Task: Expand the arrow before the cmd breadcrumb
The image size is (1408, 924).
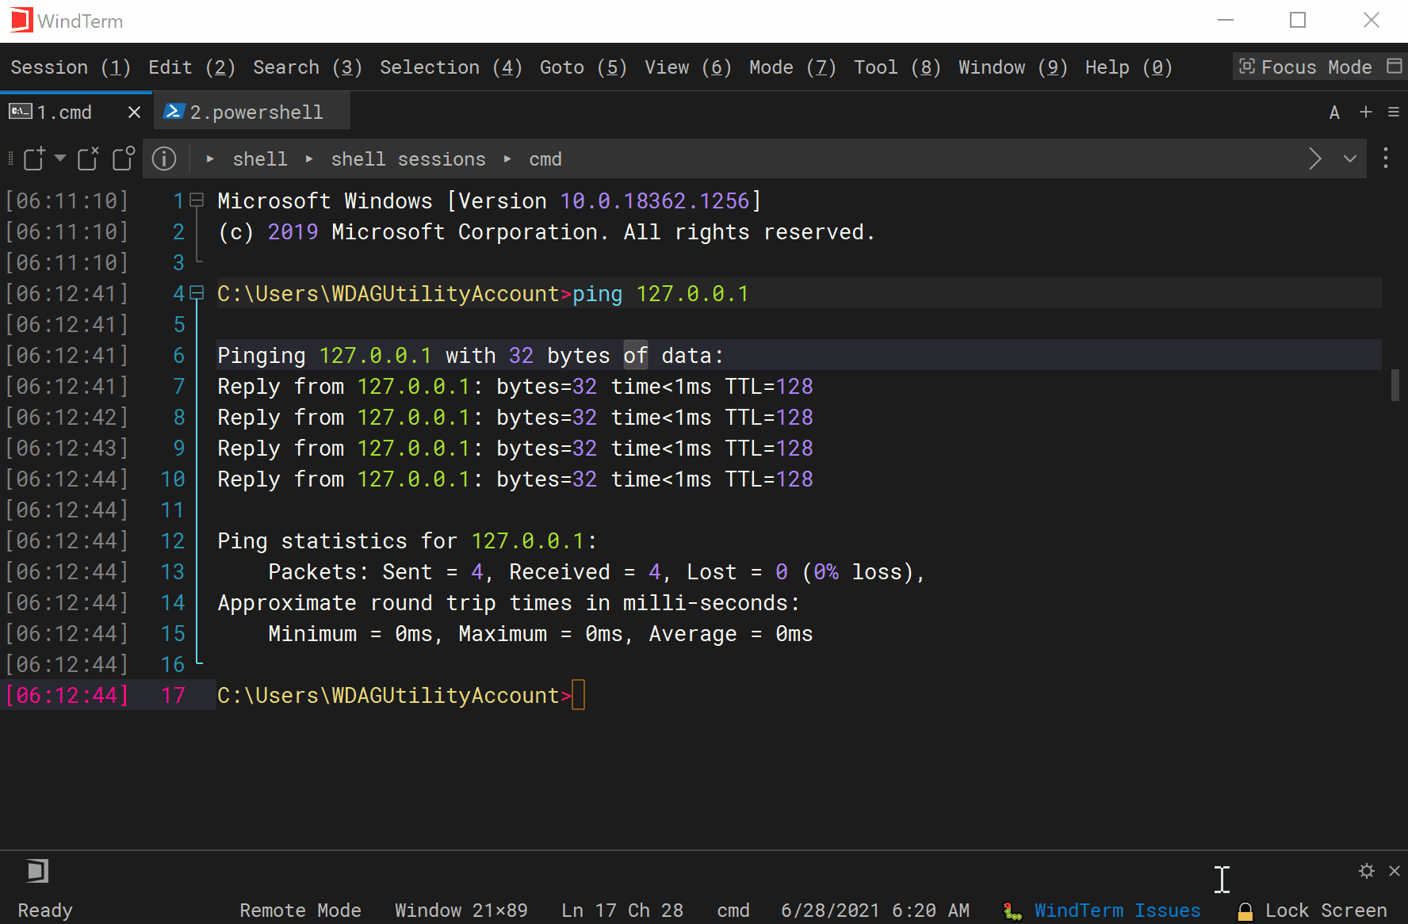Action: [x=507, y=158]
